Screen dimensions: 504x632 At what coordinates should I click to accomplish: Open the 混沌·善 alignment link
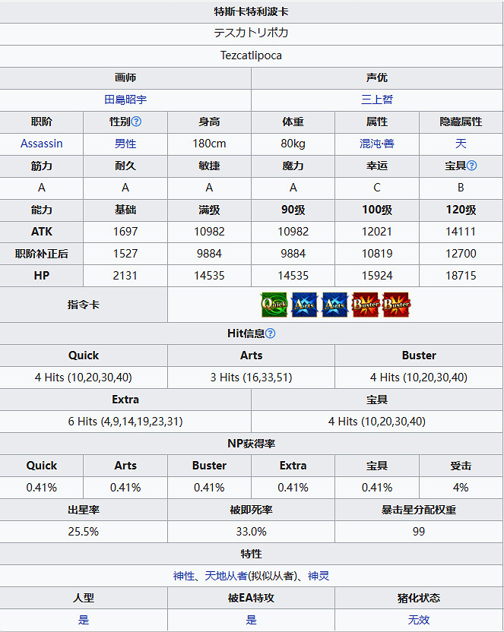tap(377, 144)
